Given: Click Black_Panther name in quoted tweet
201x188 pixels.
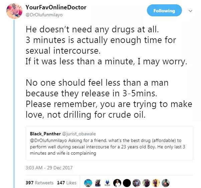Looking at the screenshot, I should coord(45,133).
